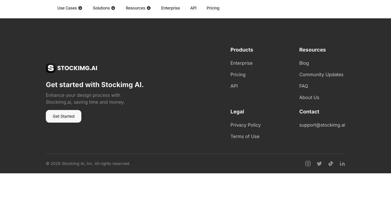Open the Community Updates link
Screen dimensions: 391x220
(x=321, y=74)
